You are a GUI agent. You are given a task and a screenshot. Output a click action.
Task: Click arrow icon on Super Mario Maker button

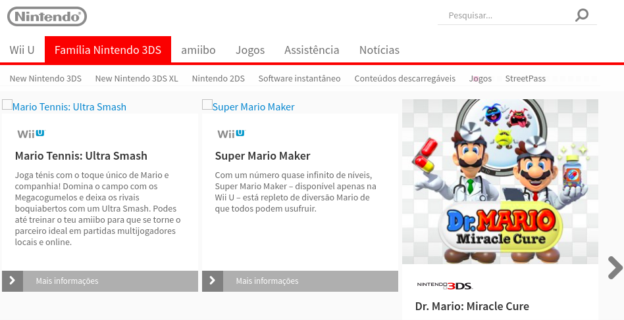click(x=213, y=281)
